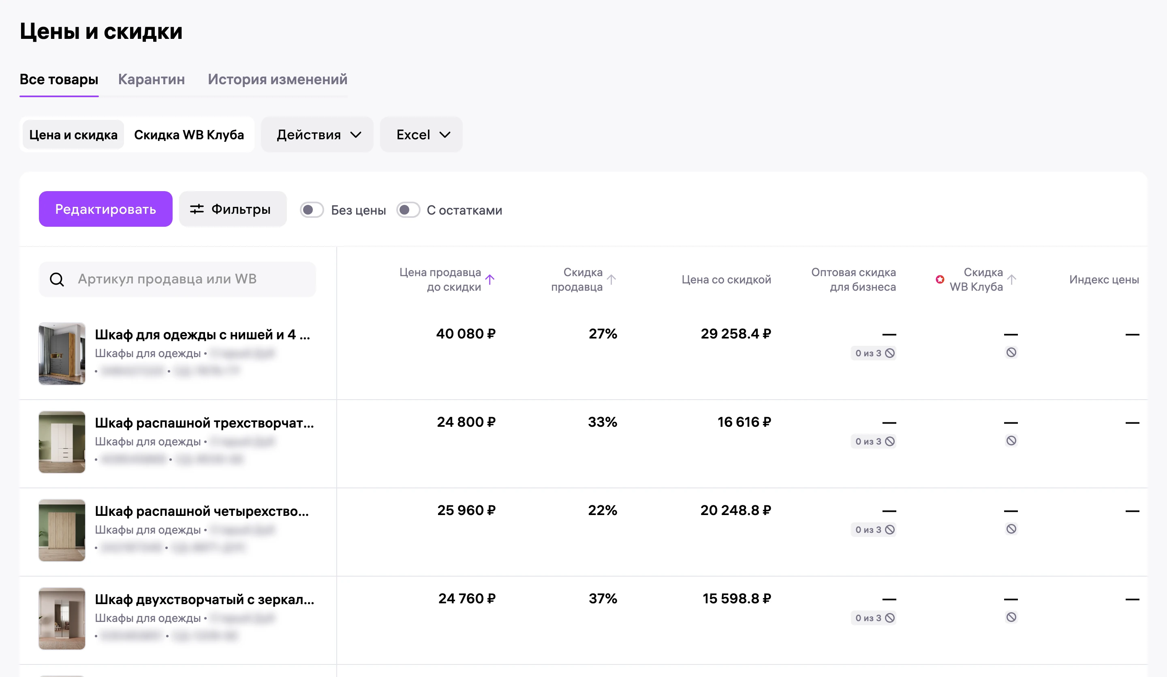Click thumbnail of four-door wood wardrobe
Screen dimensions: 1167x677
pyautogui.click(x=62, y=530)
